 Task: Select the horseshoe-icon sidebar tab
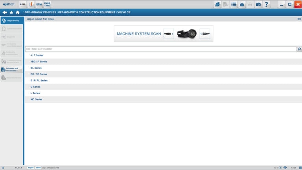tap(12, 29)
